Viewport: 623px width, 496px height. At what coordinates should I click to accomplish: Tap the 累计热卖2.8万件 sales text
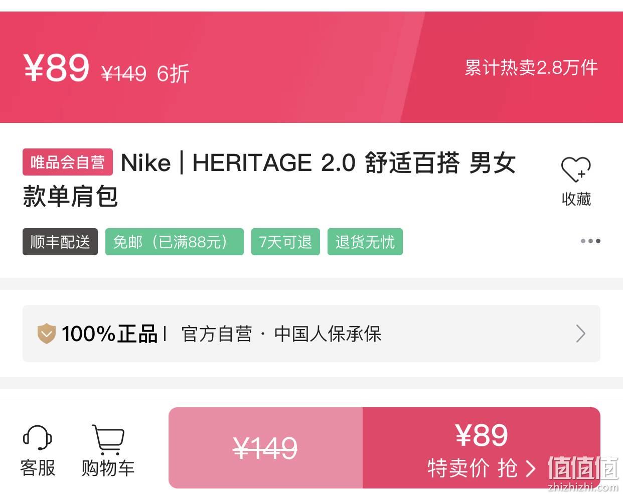click(531, 67)
